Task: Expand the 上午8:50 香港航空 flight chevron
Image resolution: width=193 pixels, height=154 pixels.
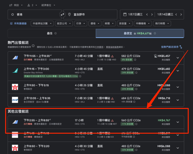Action: [178, 148]
